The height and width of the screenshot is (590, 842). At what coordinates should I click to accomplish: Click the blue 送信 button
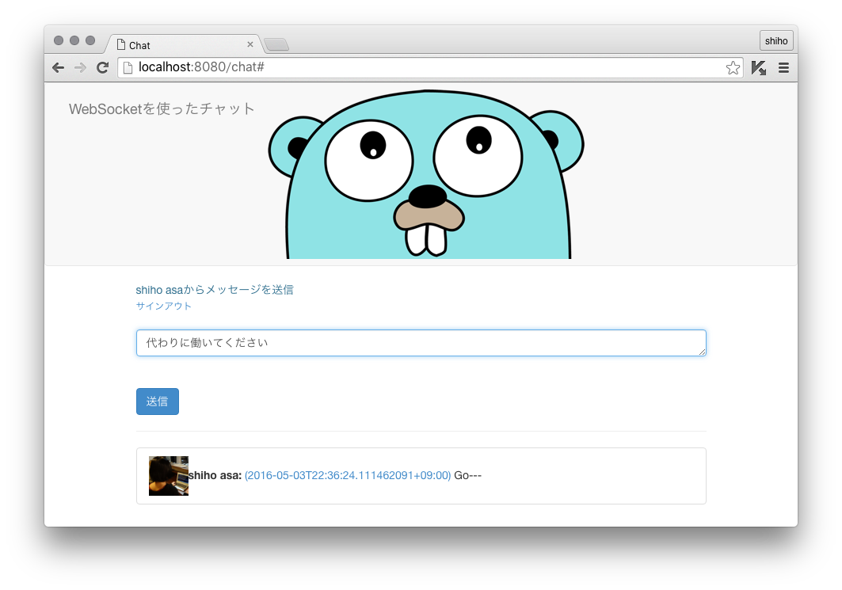coord(158,402)
